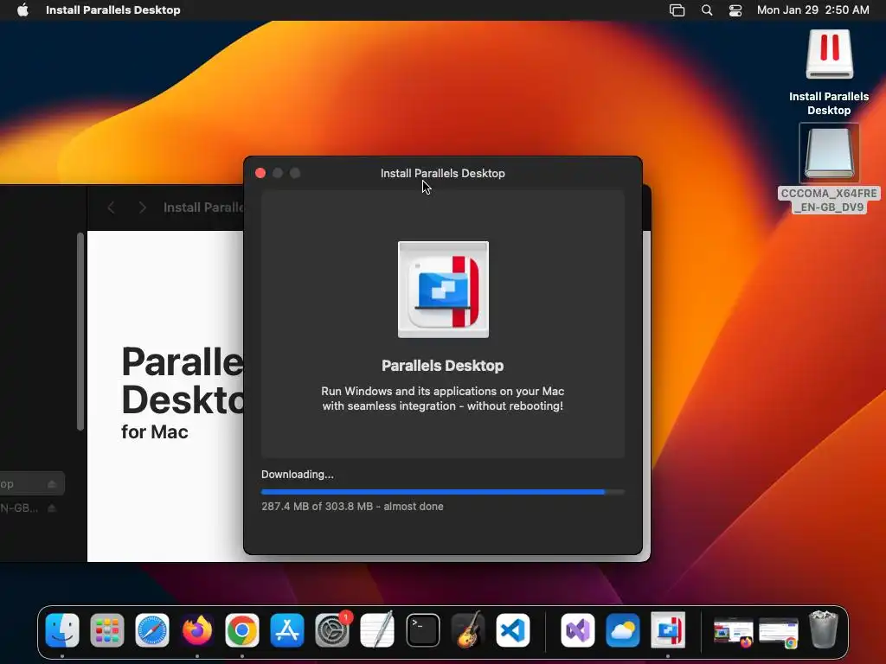Screen dimensions: 886x664
Task: Open Control Center in menu bar
Action: [x=735, y=10]
